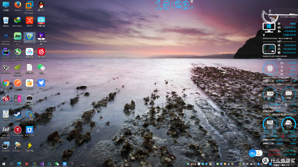
Task: Launch 天翼云盘 cloud drive icon
Action: click(x=41, y=22)
